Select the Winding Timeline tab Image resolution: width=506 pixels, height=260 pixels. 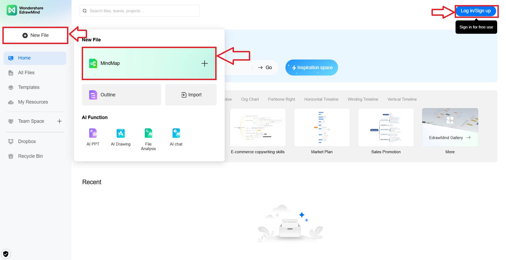(363, 99)
